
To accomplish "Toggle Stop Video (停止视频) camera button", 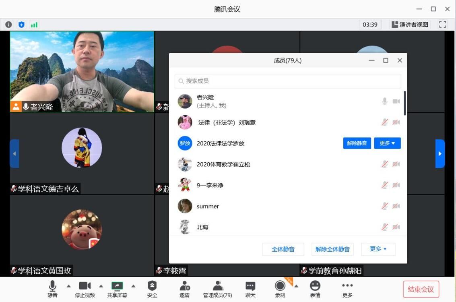I will click(x=85, y=286).
